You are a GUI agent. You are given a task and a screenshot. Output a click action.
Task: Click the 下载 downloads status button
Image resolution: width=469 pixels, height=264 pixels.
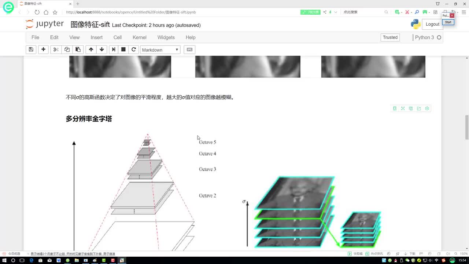click(x=410, y=254)
